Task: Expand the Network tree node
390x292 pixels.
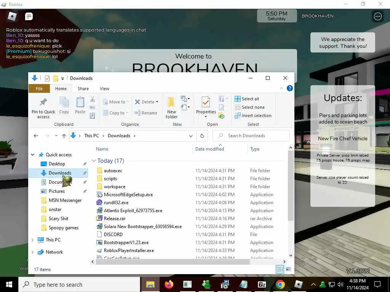Action: (x=33, y=252)
